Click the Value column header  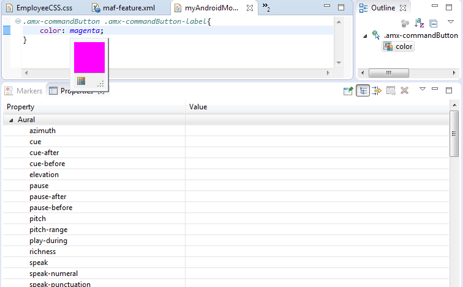click(317, 107)
